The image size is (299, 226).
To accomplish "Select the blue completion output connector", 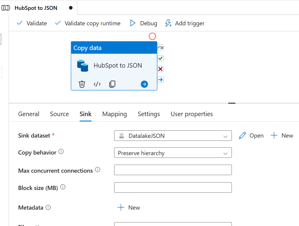I will [160, 80].
